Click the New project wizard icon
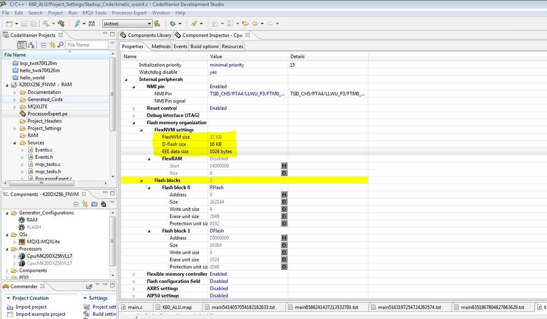The width and height of the screenshot is (547, 319). (x=9, y=24)
